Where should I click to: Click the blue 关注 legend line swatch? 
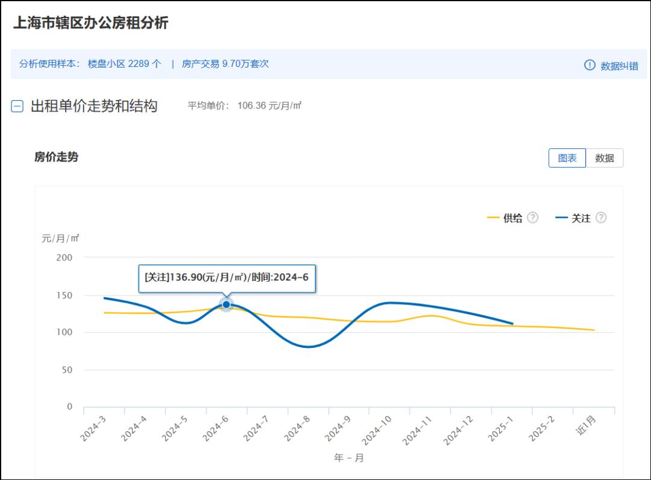(x=561, y=218)
